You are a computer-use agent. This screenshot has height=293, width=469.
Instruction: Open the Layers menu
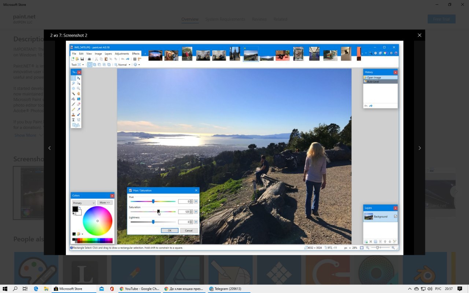coord(108,53)
